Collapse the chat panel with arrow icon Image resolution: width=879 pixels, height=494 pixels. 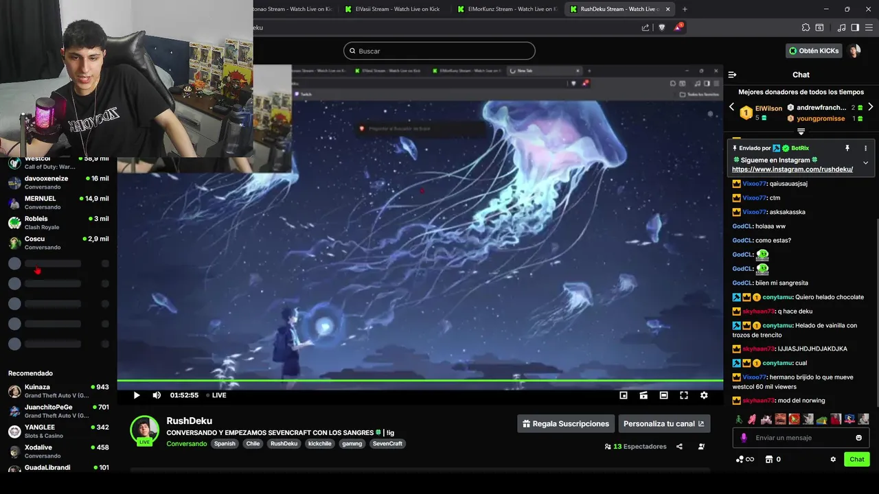click(732, 75)
